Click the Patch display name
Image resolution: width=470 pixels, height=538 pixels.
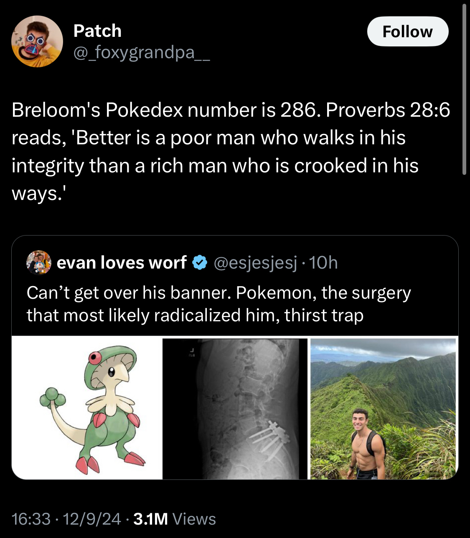pyautogui.click(x=97, y=31)
